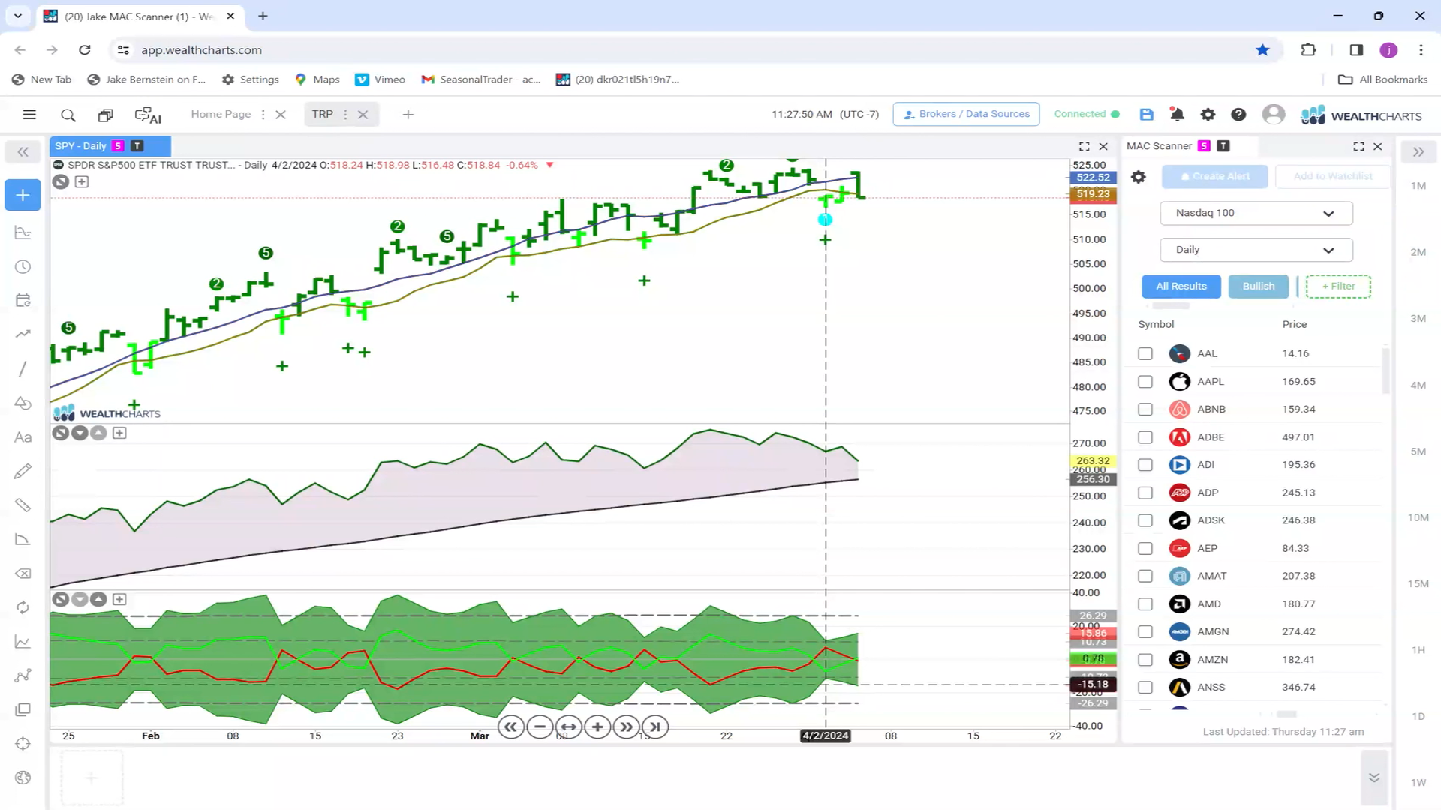Image resolution: width=1441 pixels, height=810 pixels.
Task: Click Brokers / Data Sources button
Action: [x=966, y=114]
